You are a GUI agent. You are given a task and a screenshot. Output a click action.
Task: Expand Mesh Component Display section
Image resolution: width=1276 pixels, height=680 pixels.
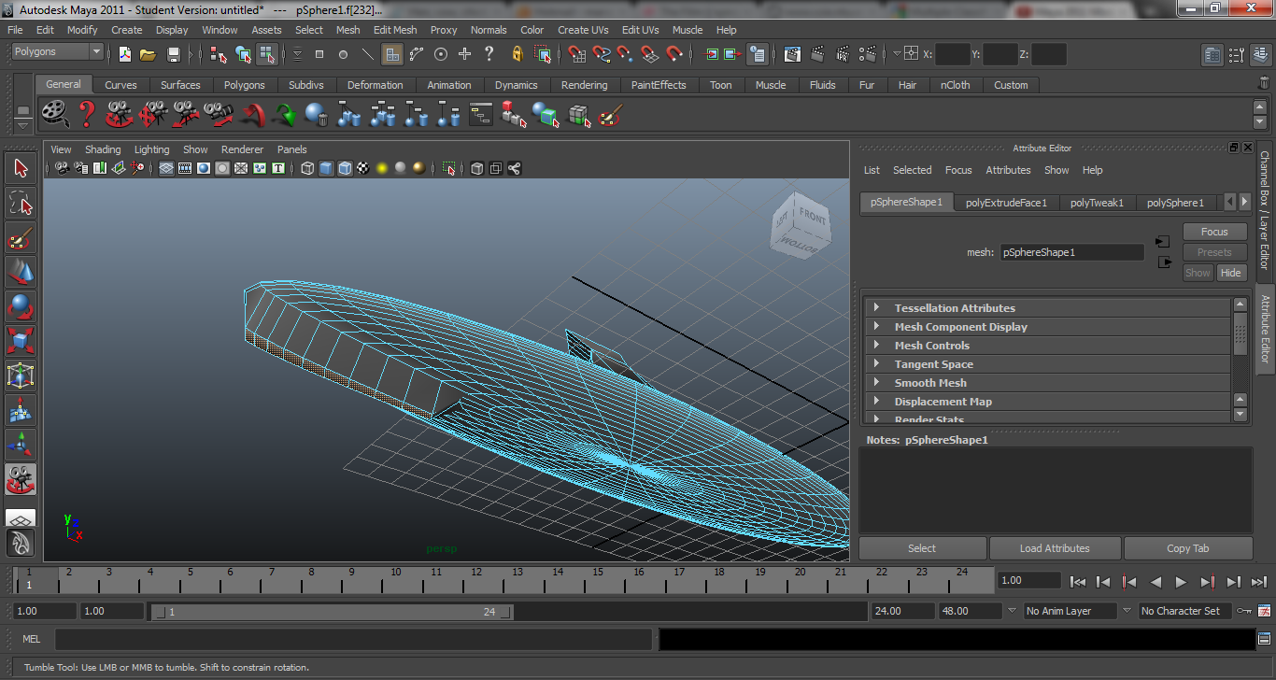1046,327
